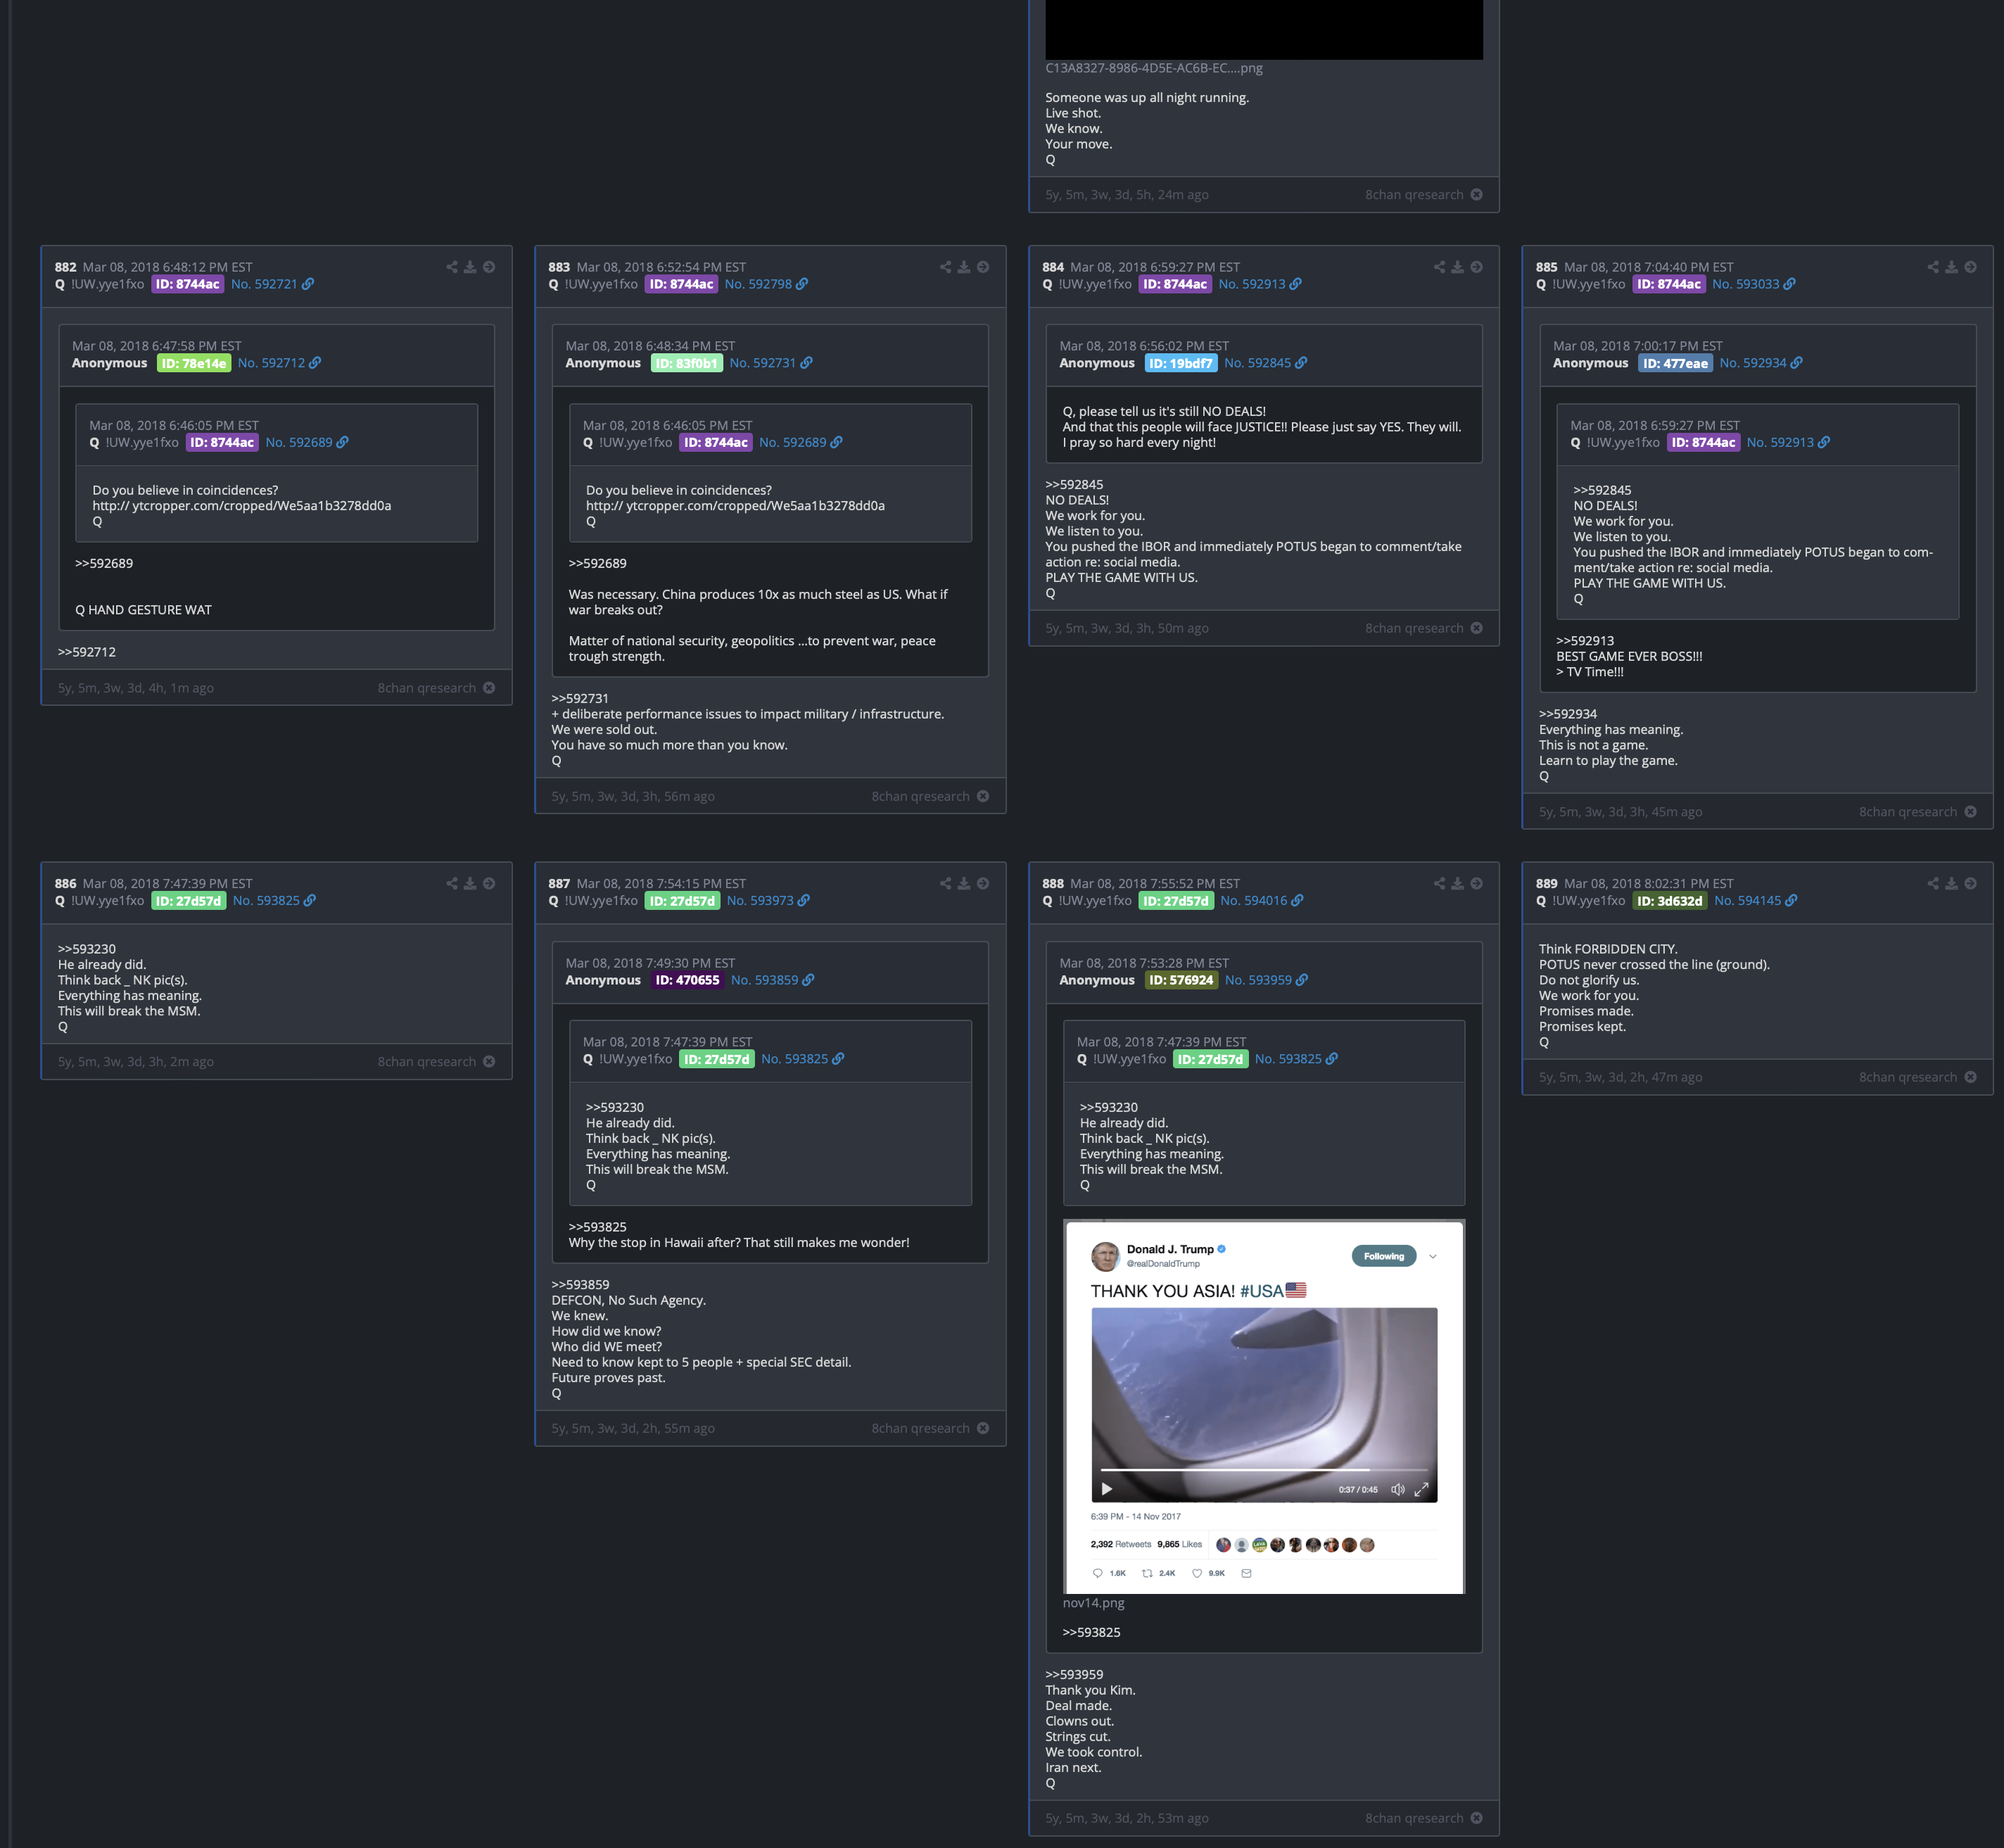Open link No. 593973 in post 887's header
The height and width of the screenshot is (1848, 2004).
pos(768,901)
